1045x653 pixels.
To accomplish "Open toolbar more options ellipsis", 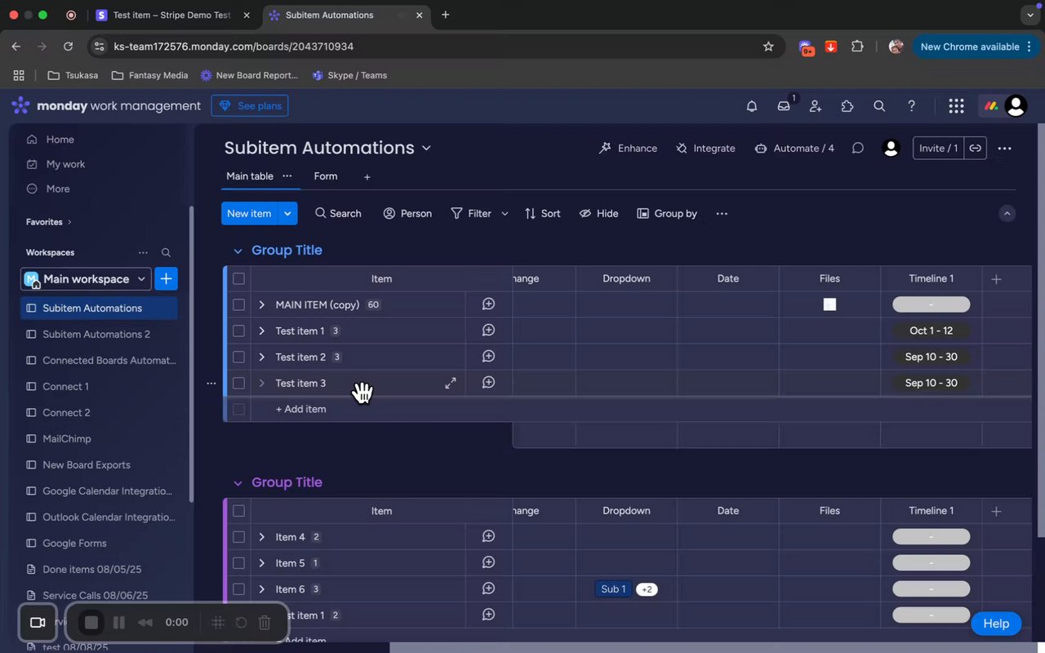I will coord(722,214).
